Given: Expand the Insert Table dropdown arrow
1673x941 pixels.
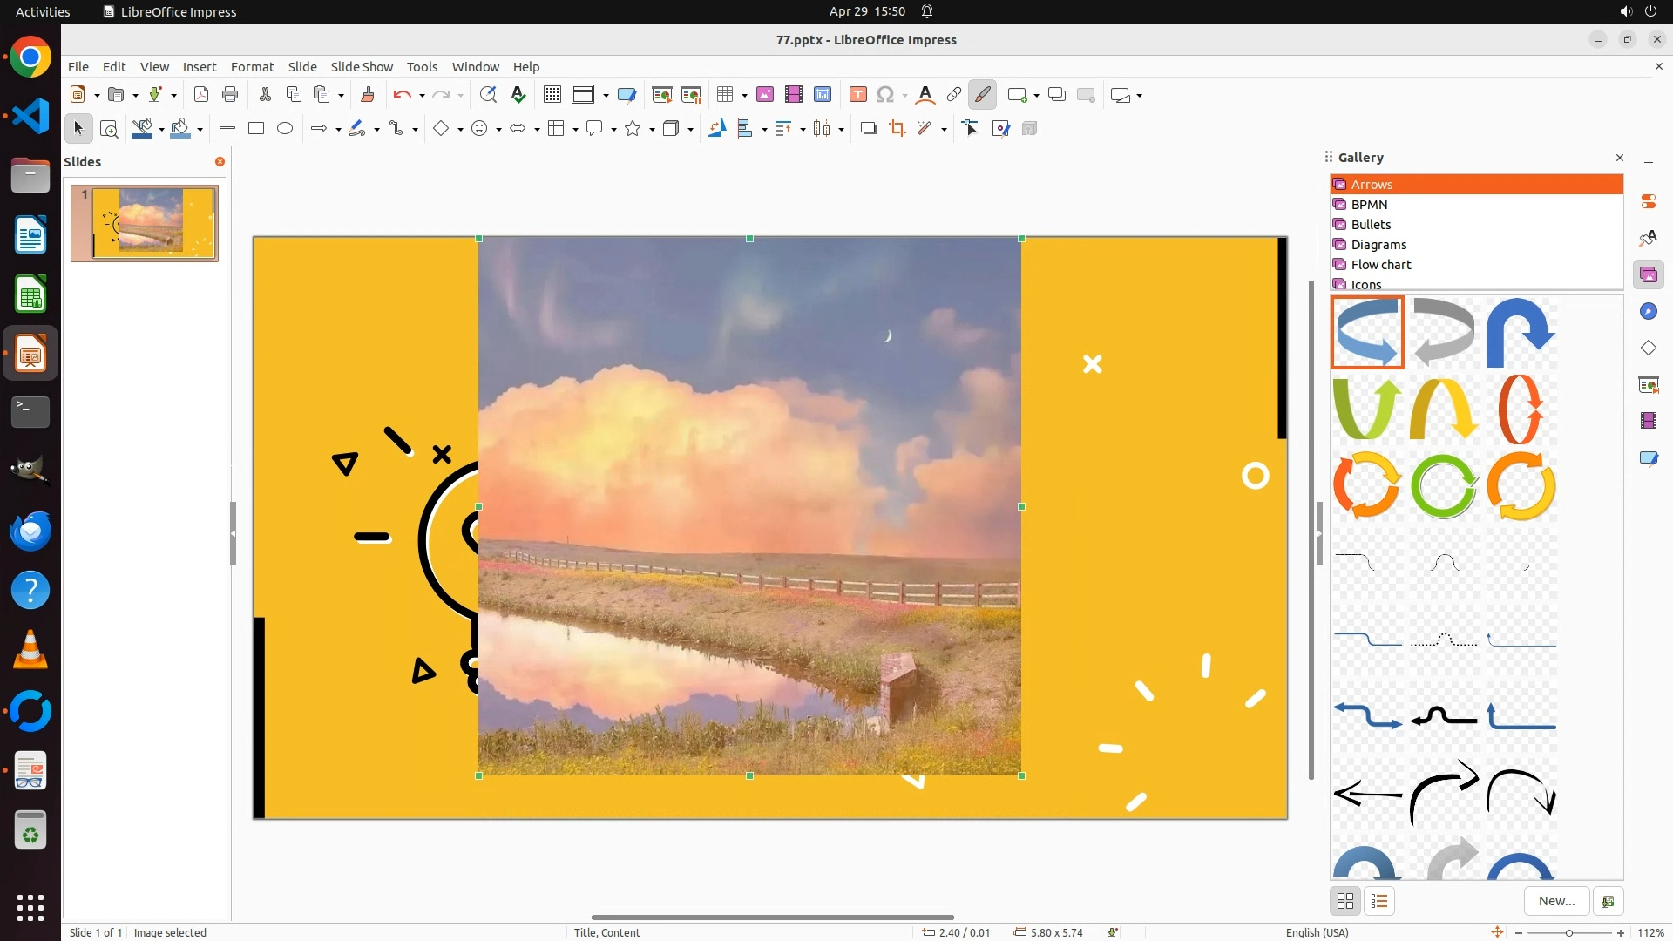Looking at the screenshot, I should click(744, 96).
